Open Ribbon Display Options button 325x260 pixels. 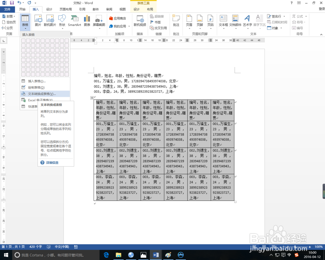299,3
